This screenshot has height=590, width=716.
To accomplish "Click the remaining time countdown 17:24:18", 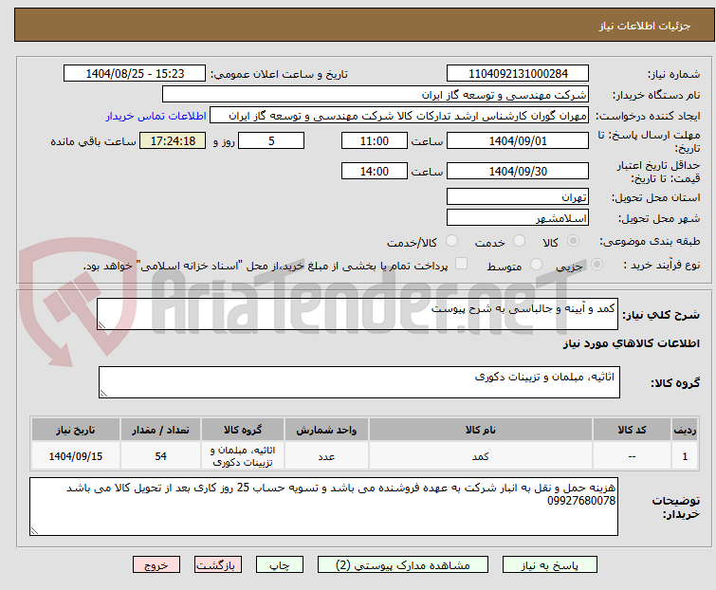I will point(173,140).
